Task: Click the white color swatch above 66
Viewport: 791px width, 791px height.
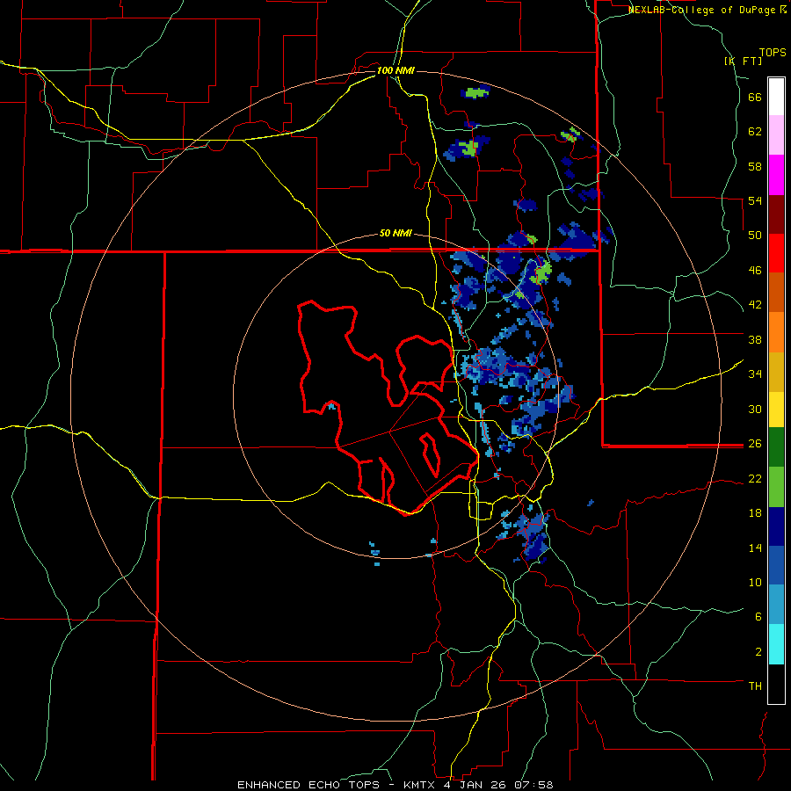Action: coord(776,97)
